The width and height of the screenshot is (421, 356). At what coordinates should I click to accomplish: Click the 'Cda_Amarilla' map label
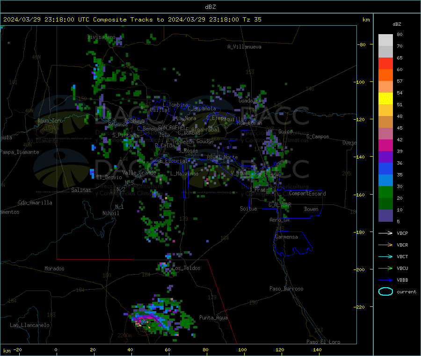point(35,203)
